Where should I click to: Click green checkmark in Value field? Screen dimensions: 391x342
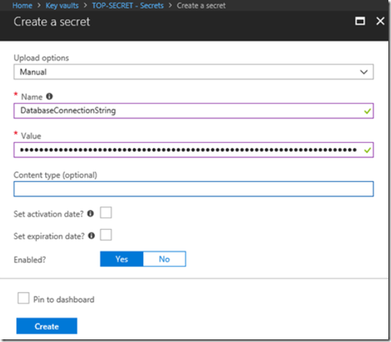[368, 150]
